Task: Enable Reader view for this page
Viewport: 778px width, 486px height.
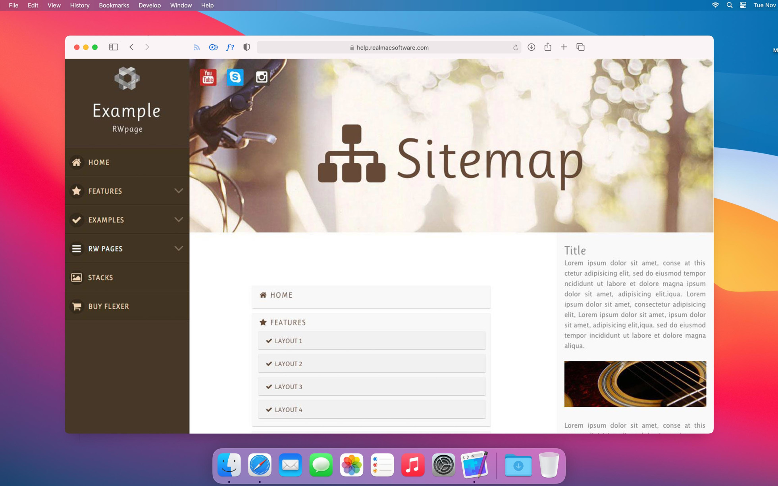Action: [x=213, y=47]
